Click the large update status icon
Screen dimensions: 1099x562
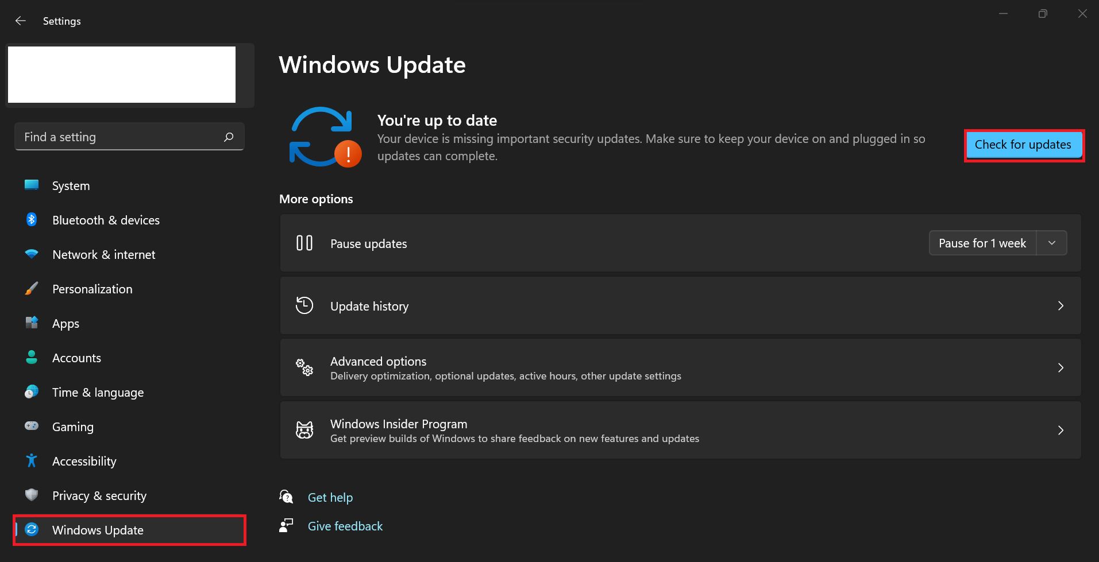pos(325,137)
